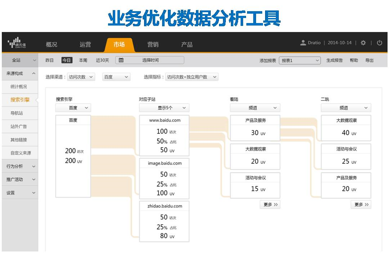Open the 访问次数+独立用户数 metric dropdown

point(192,77)
